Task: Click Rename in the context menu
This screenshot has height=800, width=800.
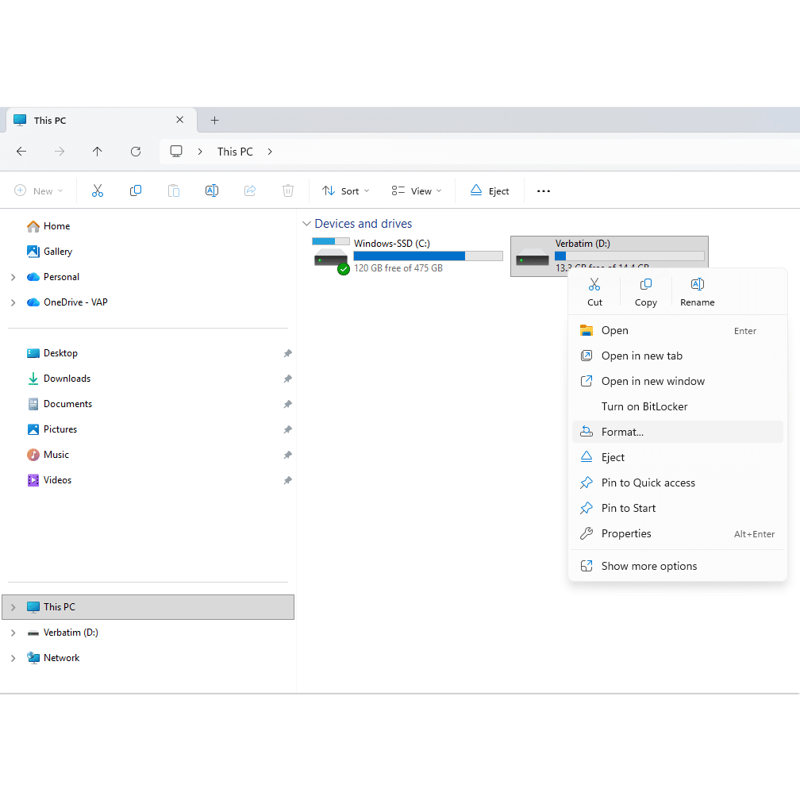Action: pyautogui.click(x=698, y=292)
